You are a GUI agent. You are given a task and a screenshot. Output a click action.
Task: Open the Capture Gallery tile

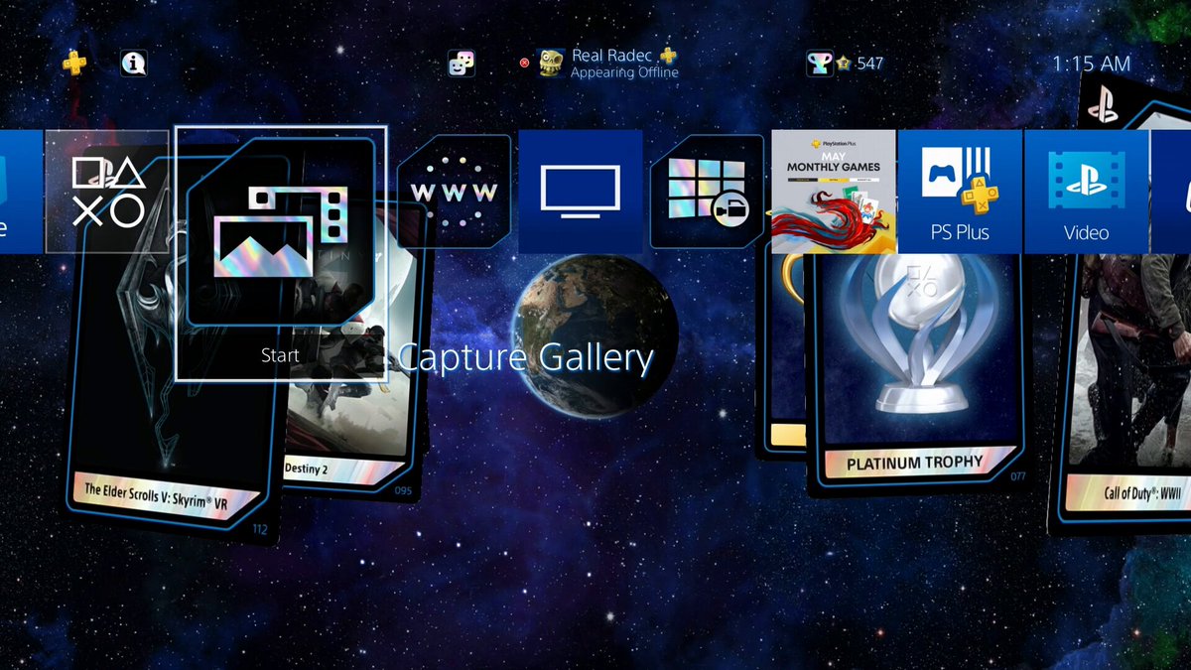(x=280, y=253)
